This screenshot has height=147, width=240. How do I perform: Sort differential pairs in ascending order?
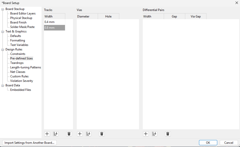(154, 134)
